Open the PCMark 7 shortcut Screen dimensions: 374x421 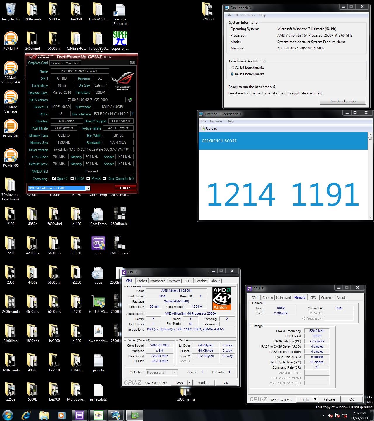point(11,41)
